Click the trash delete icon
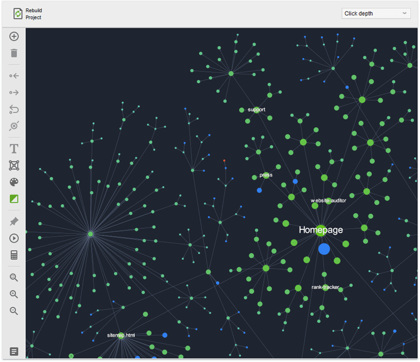 point(14,53)
